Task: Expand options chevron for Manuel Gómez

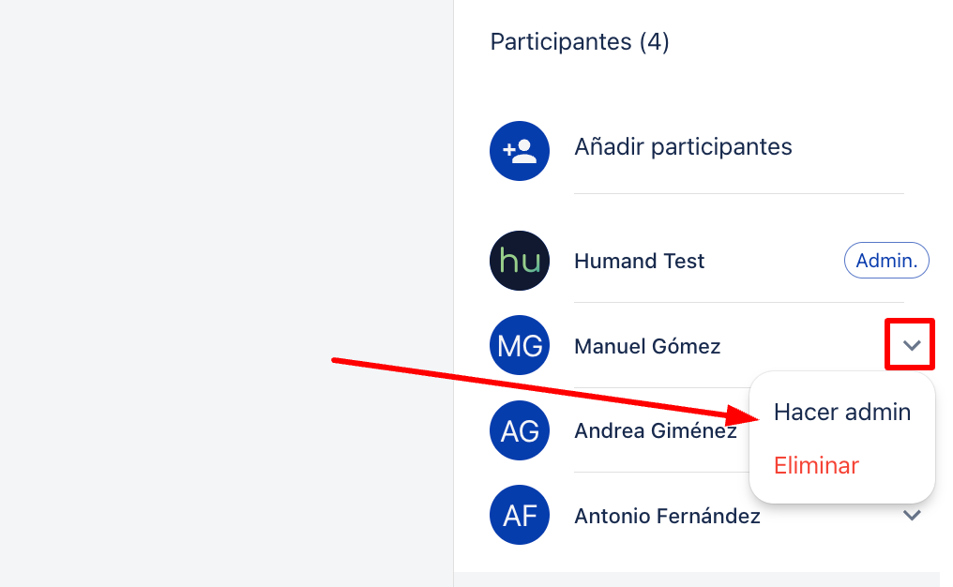Action: [912, 345]
